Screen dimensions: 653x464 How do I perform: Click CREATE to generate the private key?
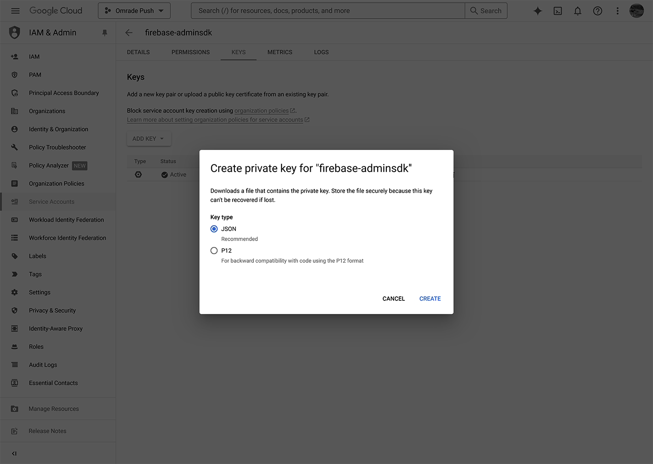(430, 299)
